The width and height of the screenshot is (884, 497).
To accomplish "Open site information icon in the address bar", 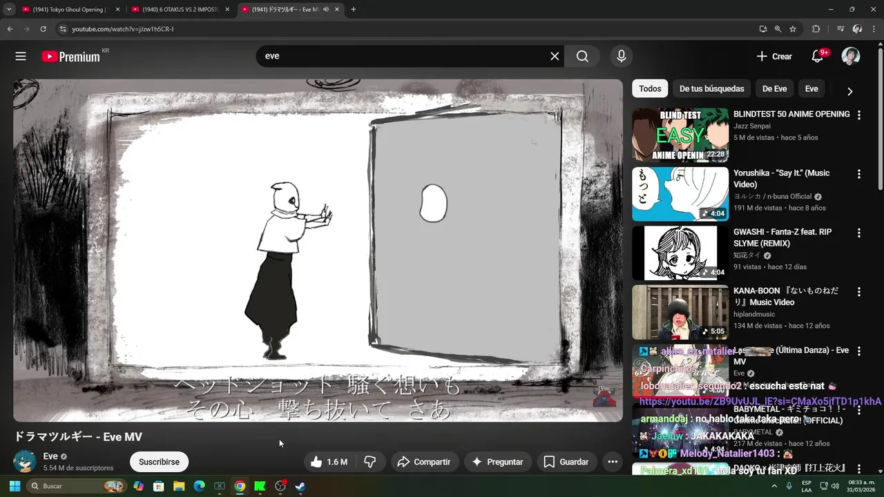I will tap(62, 29).
